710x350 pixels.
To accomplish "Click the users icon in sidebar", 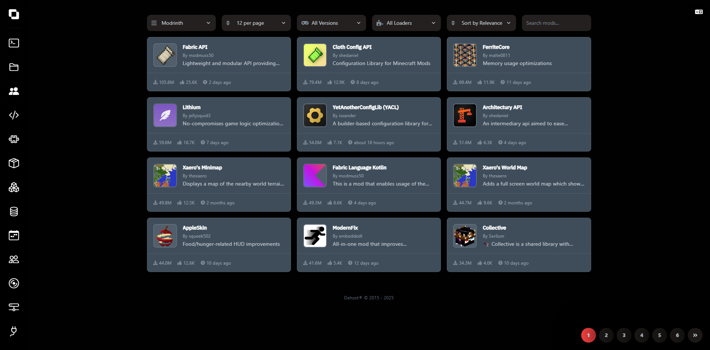I will point(14,91).
